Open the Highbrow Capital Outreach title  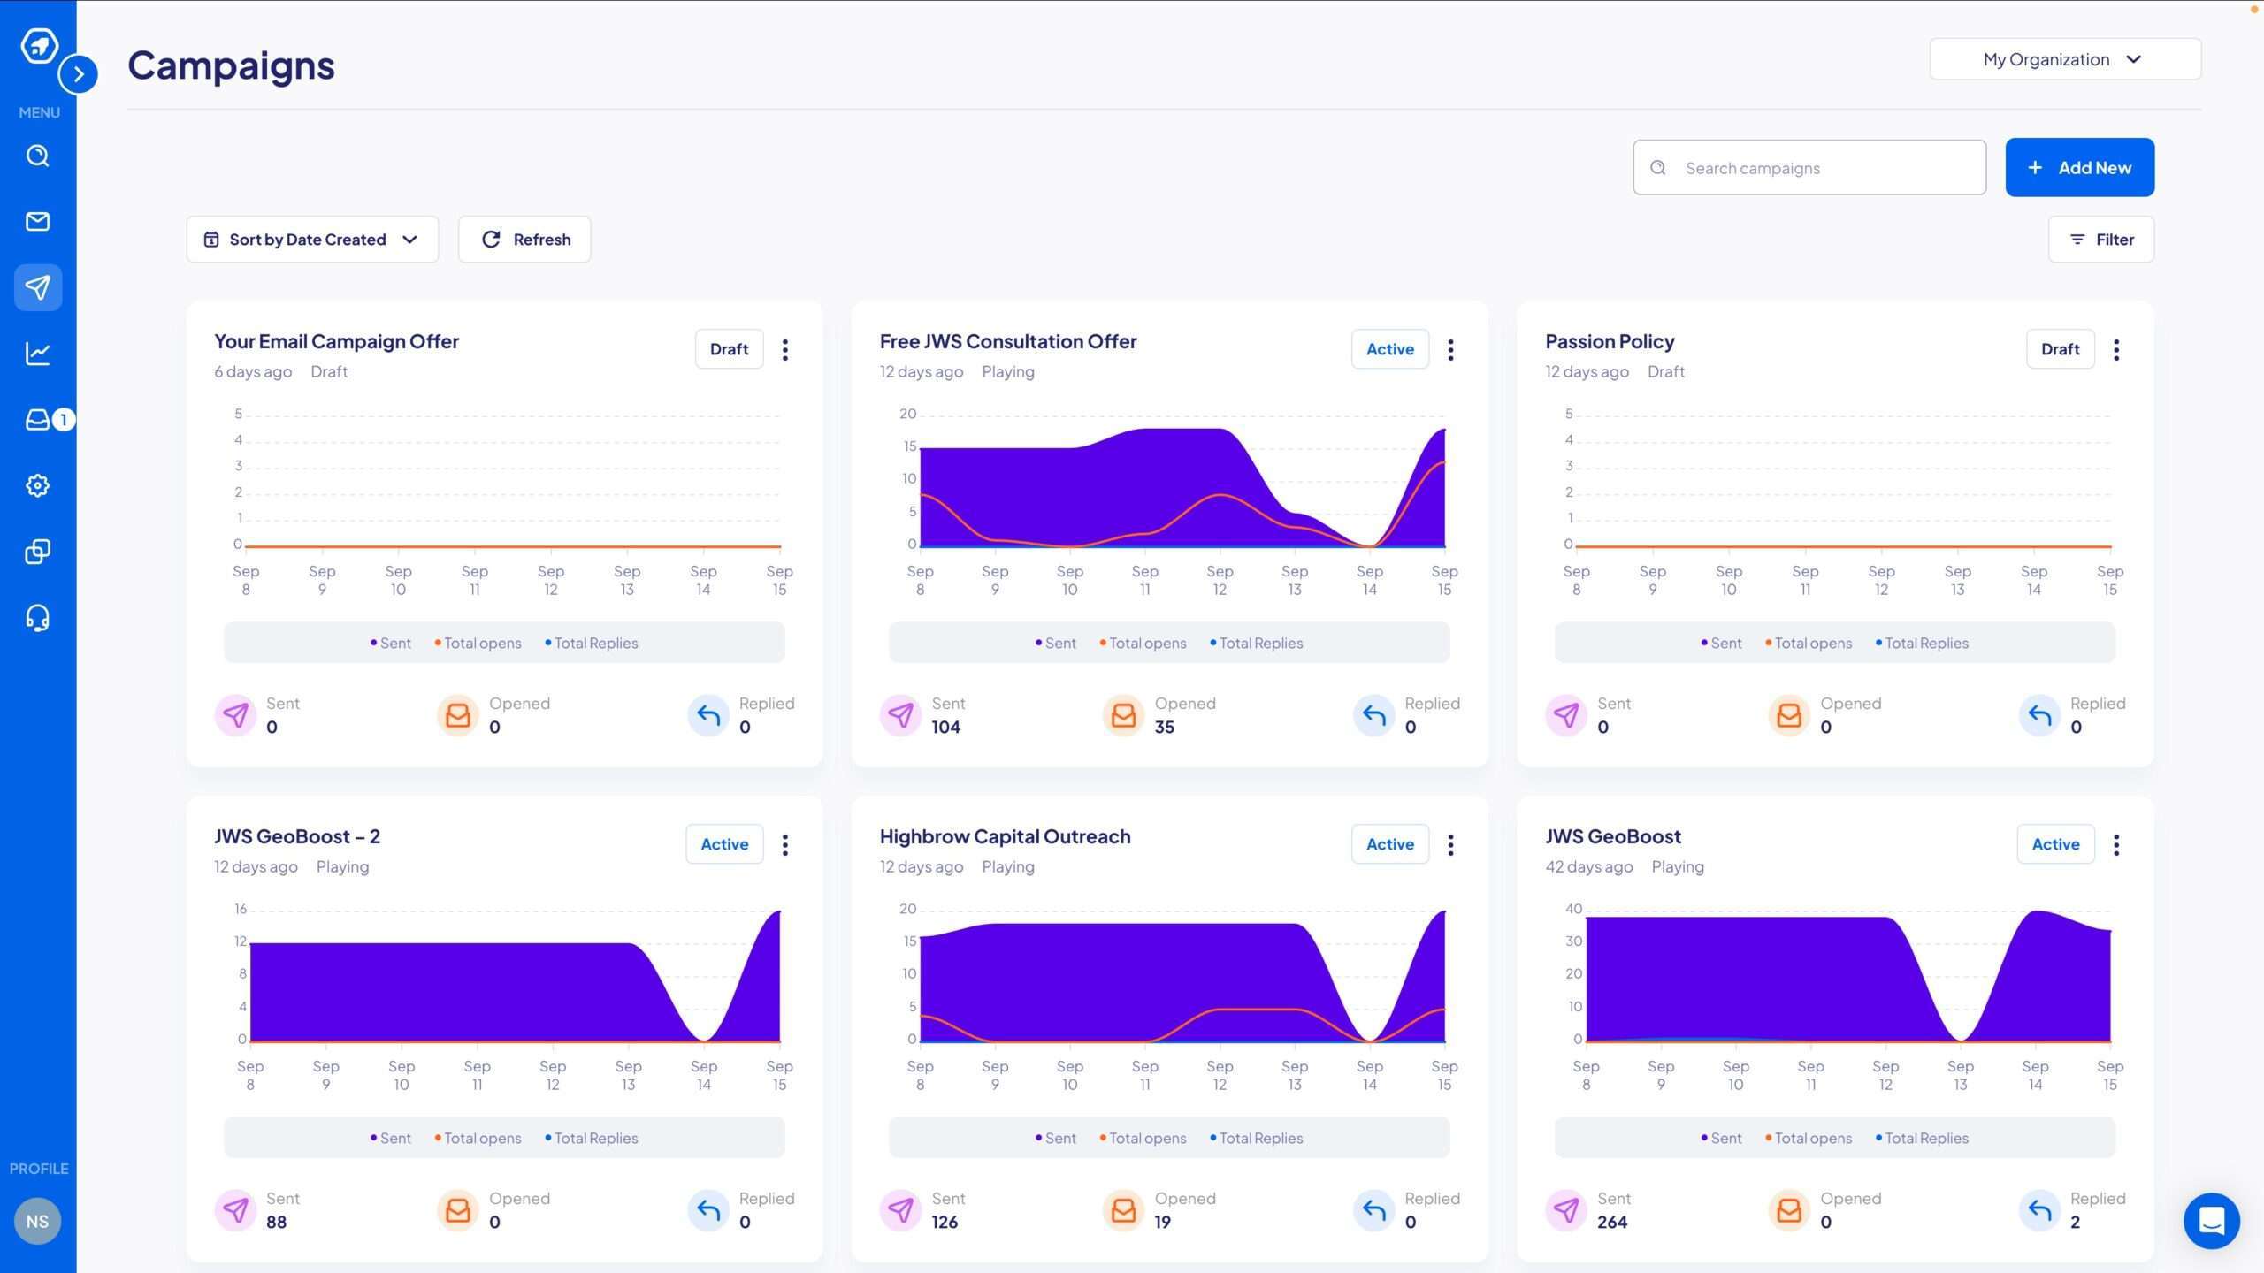tap(1005, 836)
